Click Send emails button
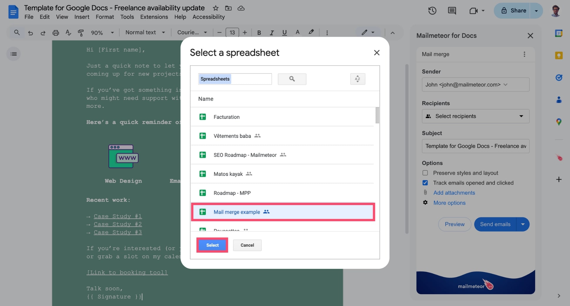The width and height of the screenshot is (570, 306). click(x=495, y=224)
